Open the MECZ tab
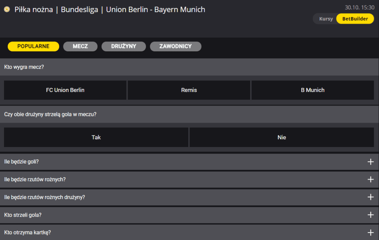The height and width of the screenshot is (240, 379). click(80, 46)
